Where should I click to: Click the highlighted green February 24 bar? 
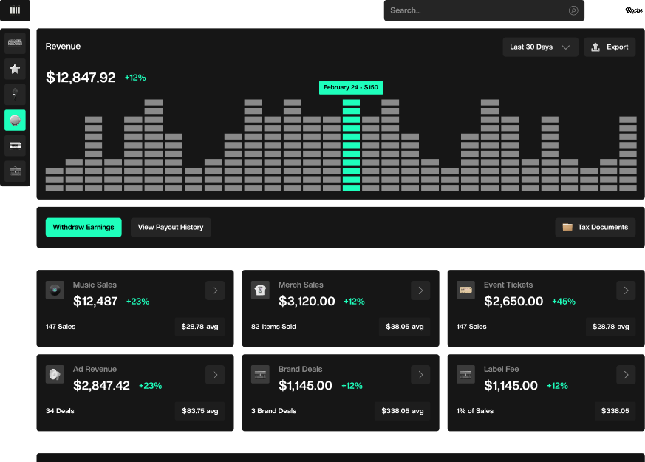pyautogui.click(x=351, y=145)
